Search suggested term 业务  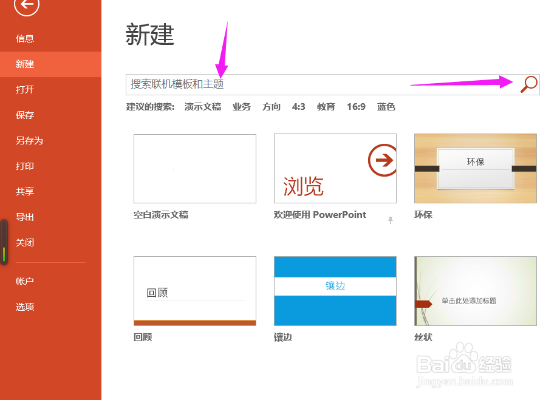pyautogui.click(x=241, y=107)
